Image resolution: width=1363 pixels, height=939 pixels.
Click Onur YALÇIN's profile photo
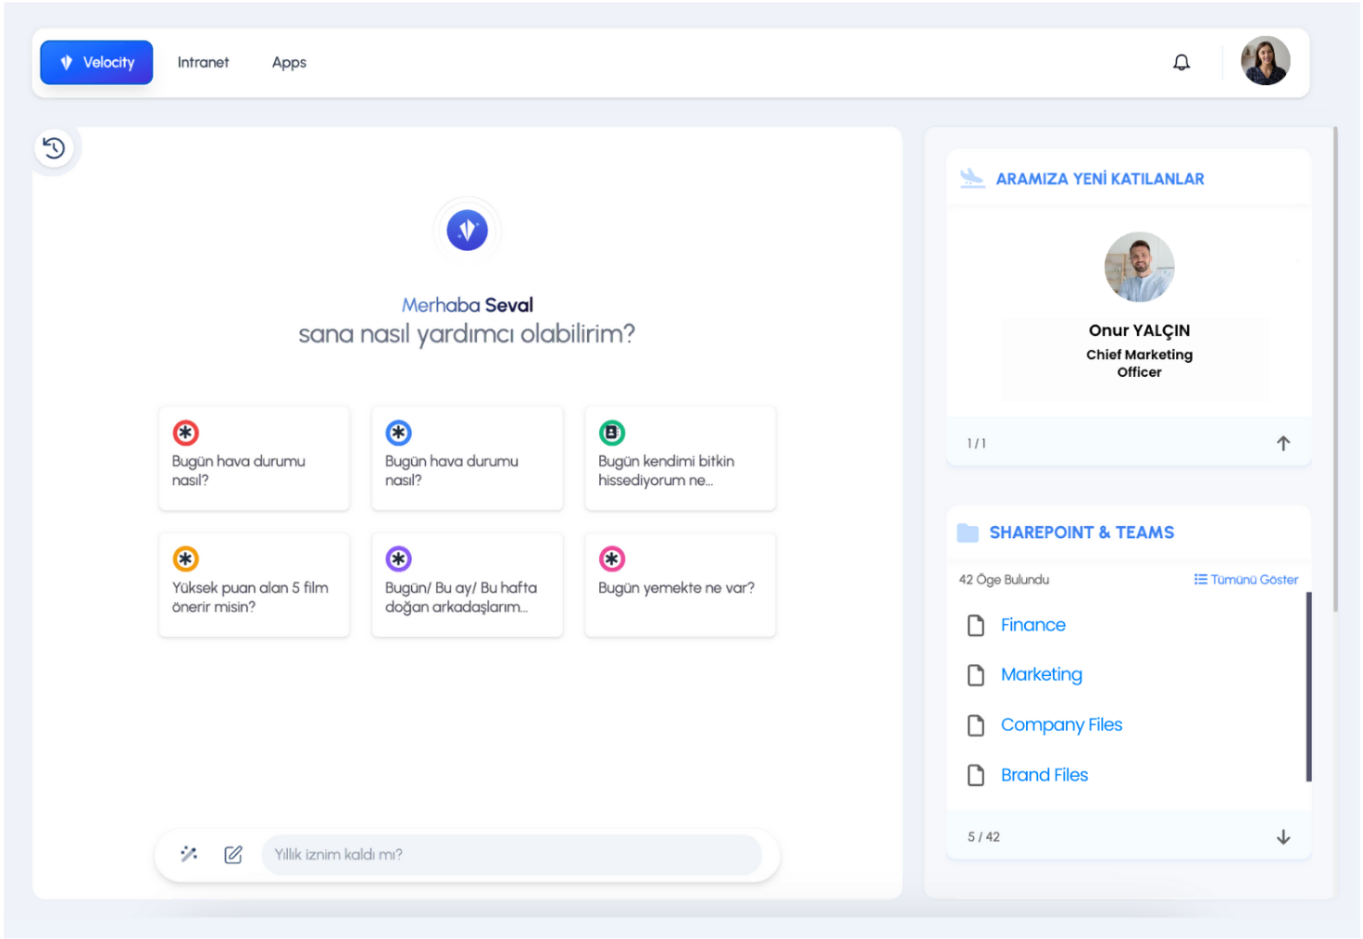(1139, 267)
